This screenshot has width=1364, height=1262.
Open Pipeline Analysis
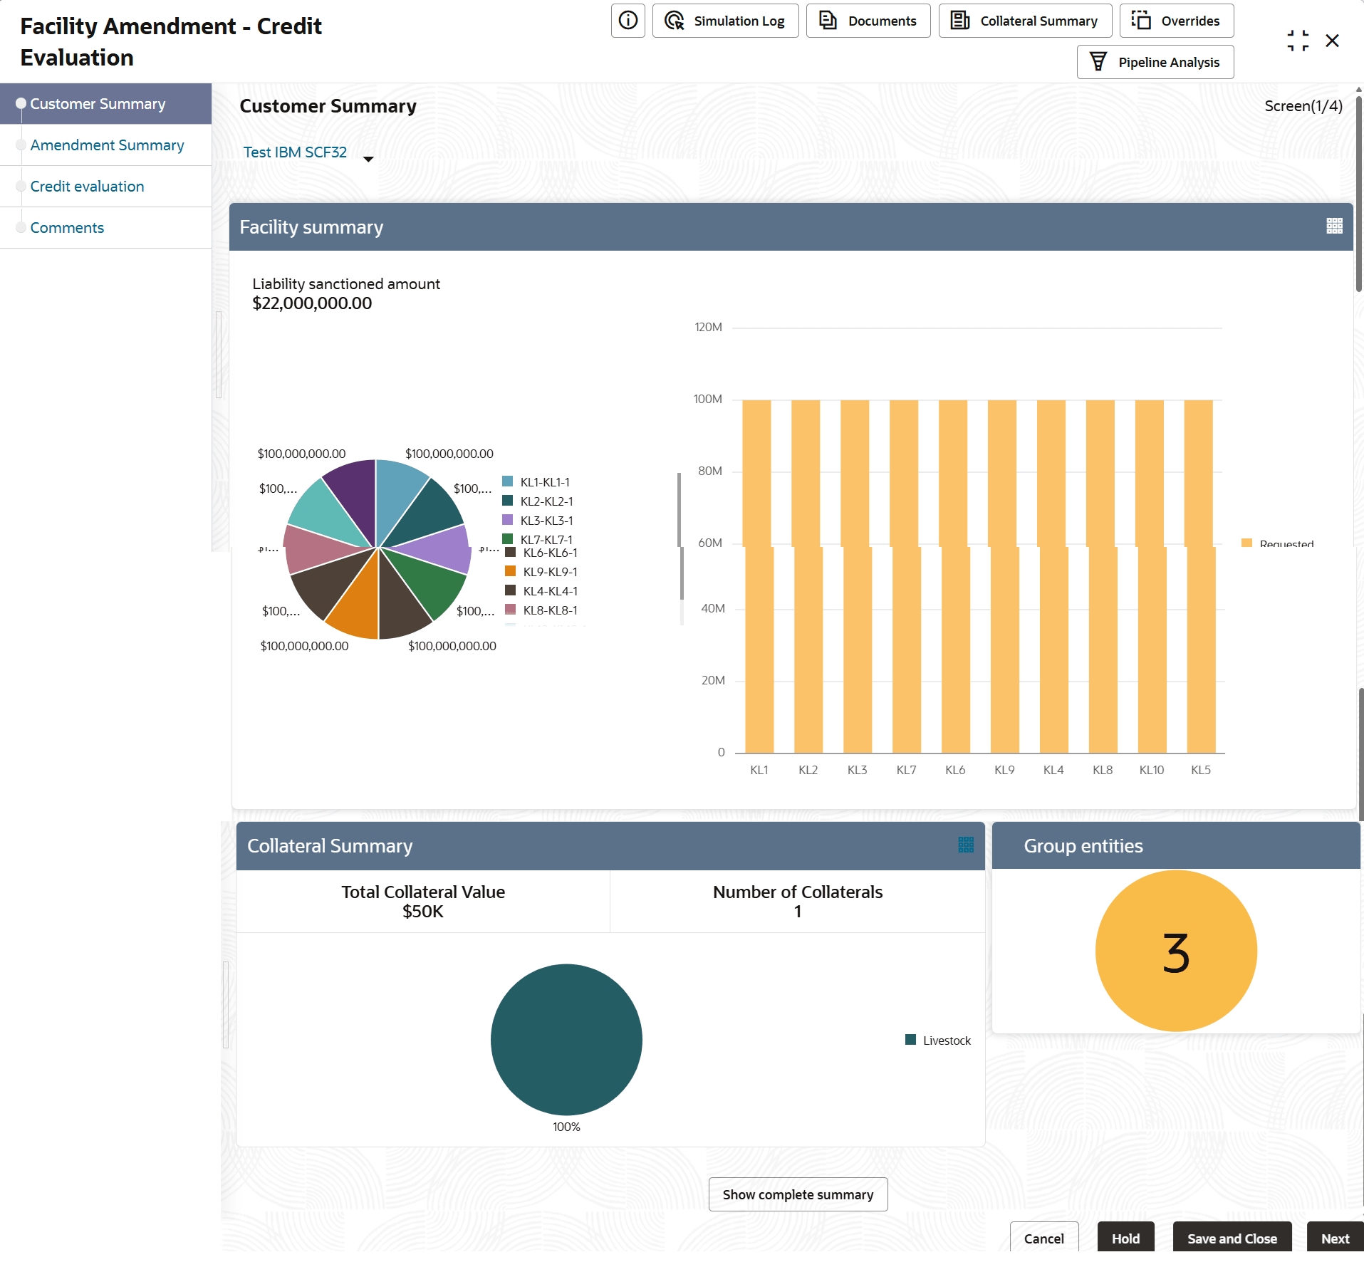point(1155,62)
